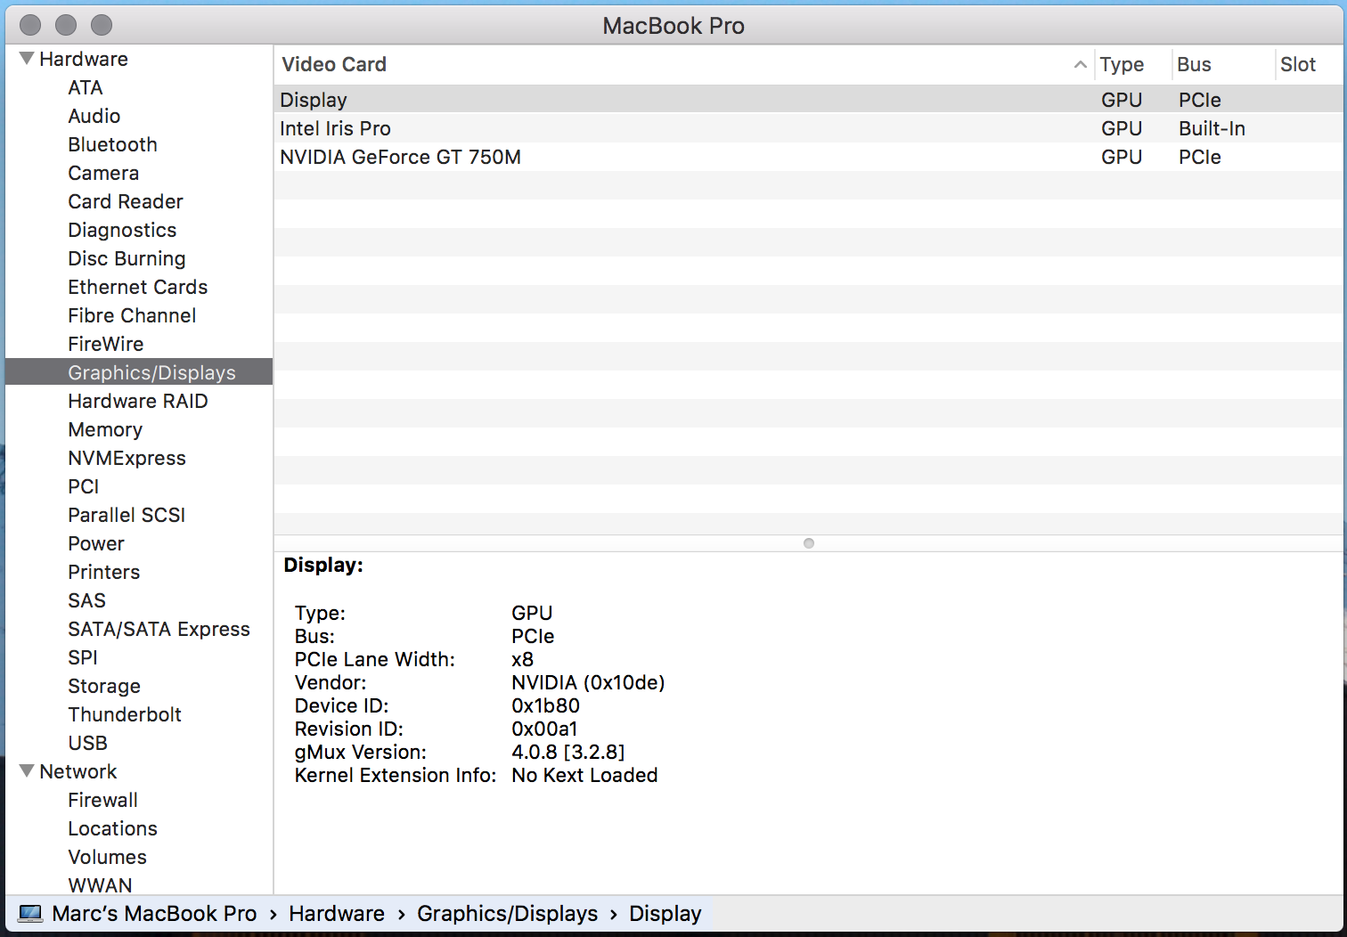Viewport: 1347px width, 937px height.
Task: Select Camera in the hardware list
Action: [103, 173]
